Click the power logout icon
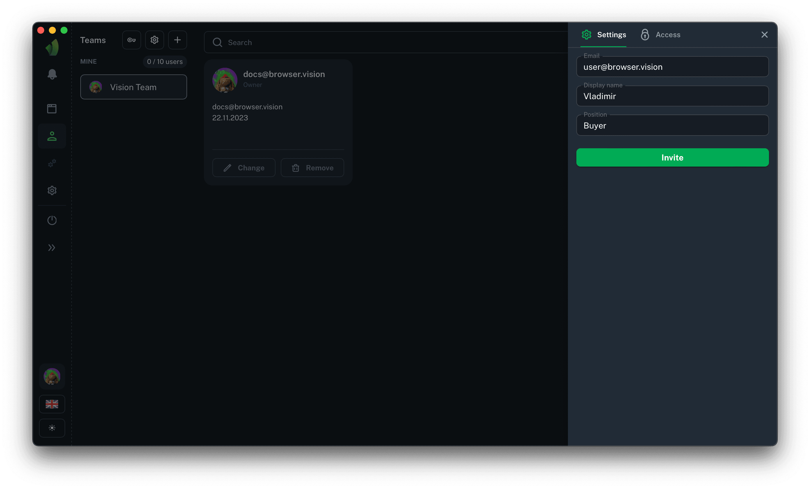810x489 pixels. tap(52, 220)
